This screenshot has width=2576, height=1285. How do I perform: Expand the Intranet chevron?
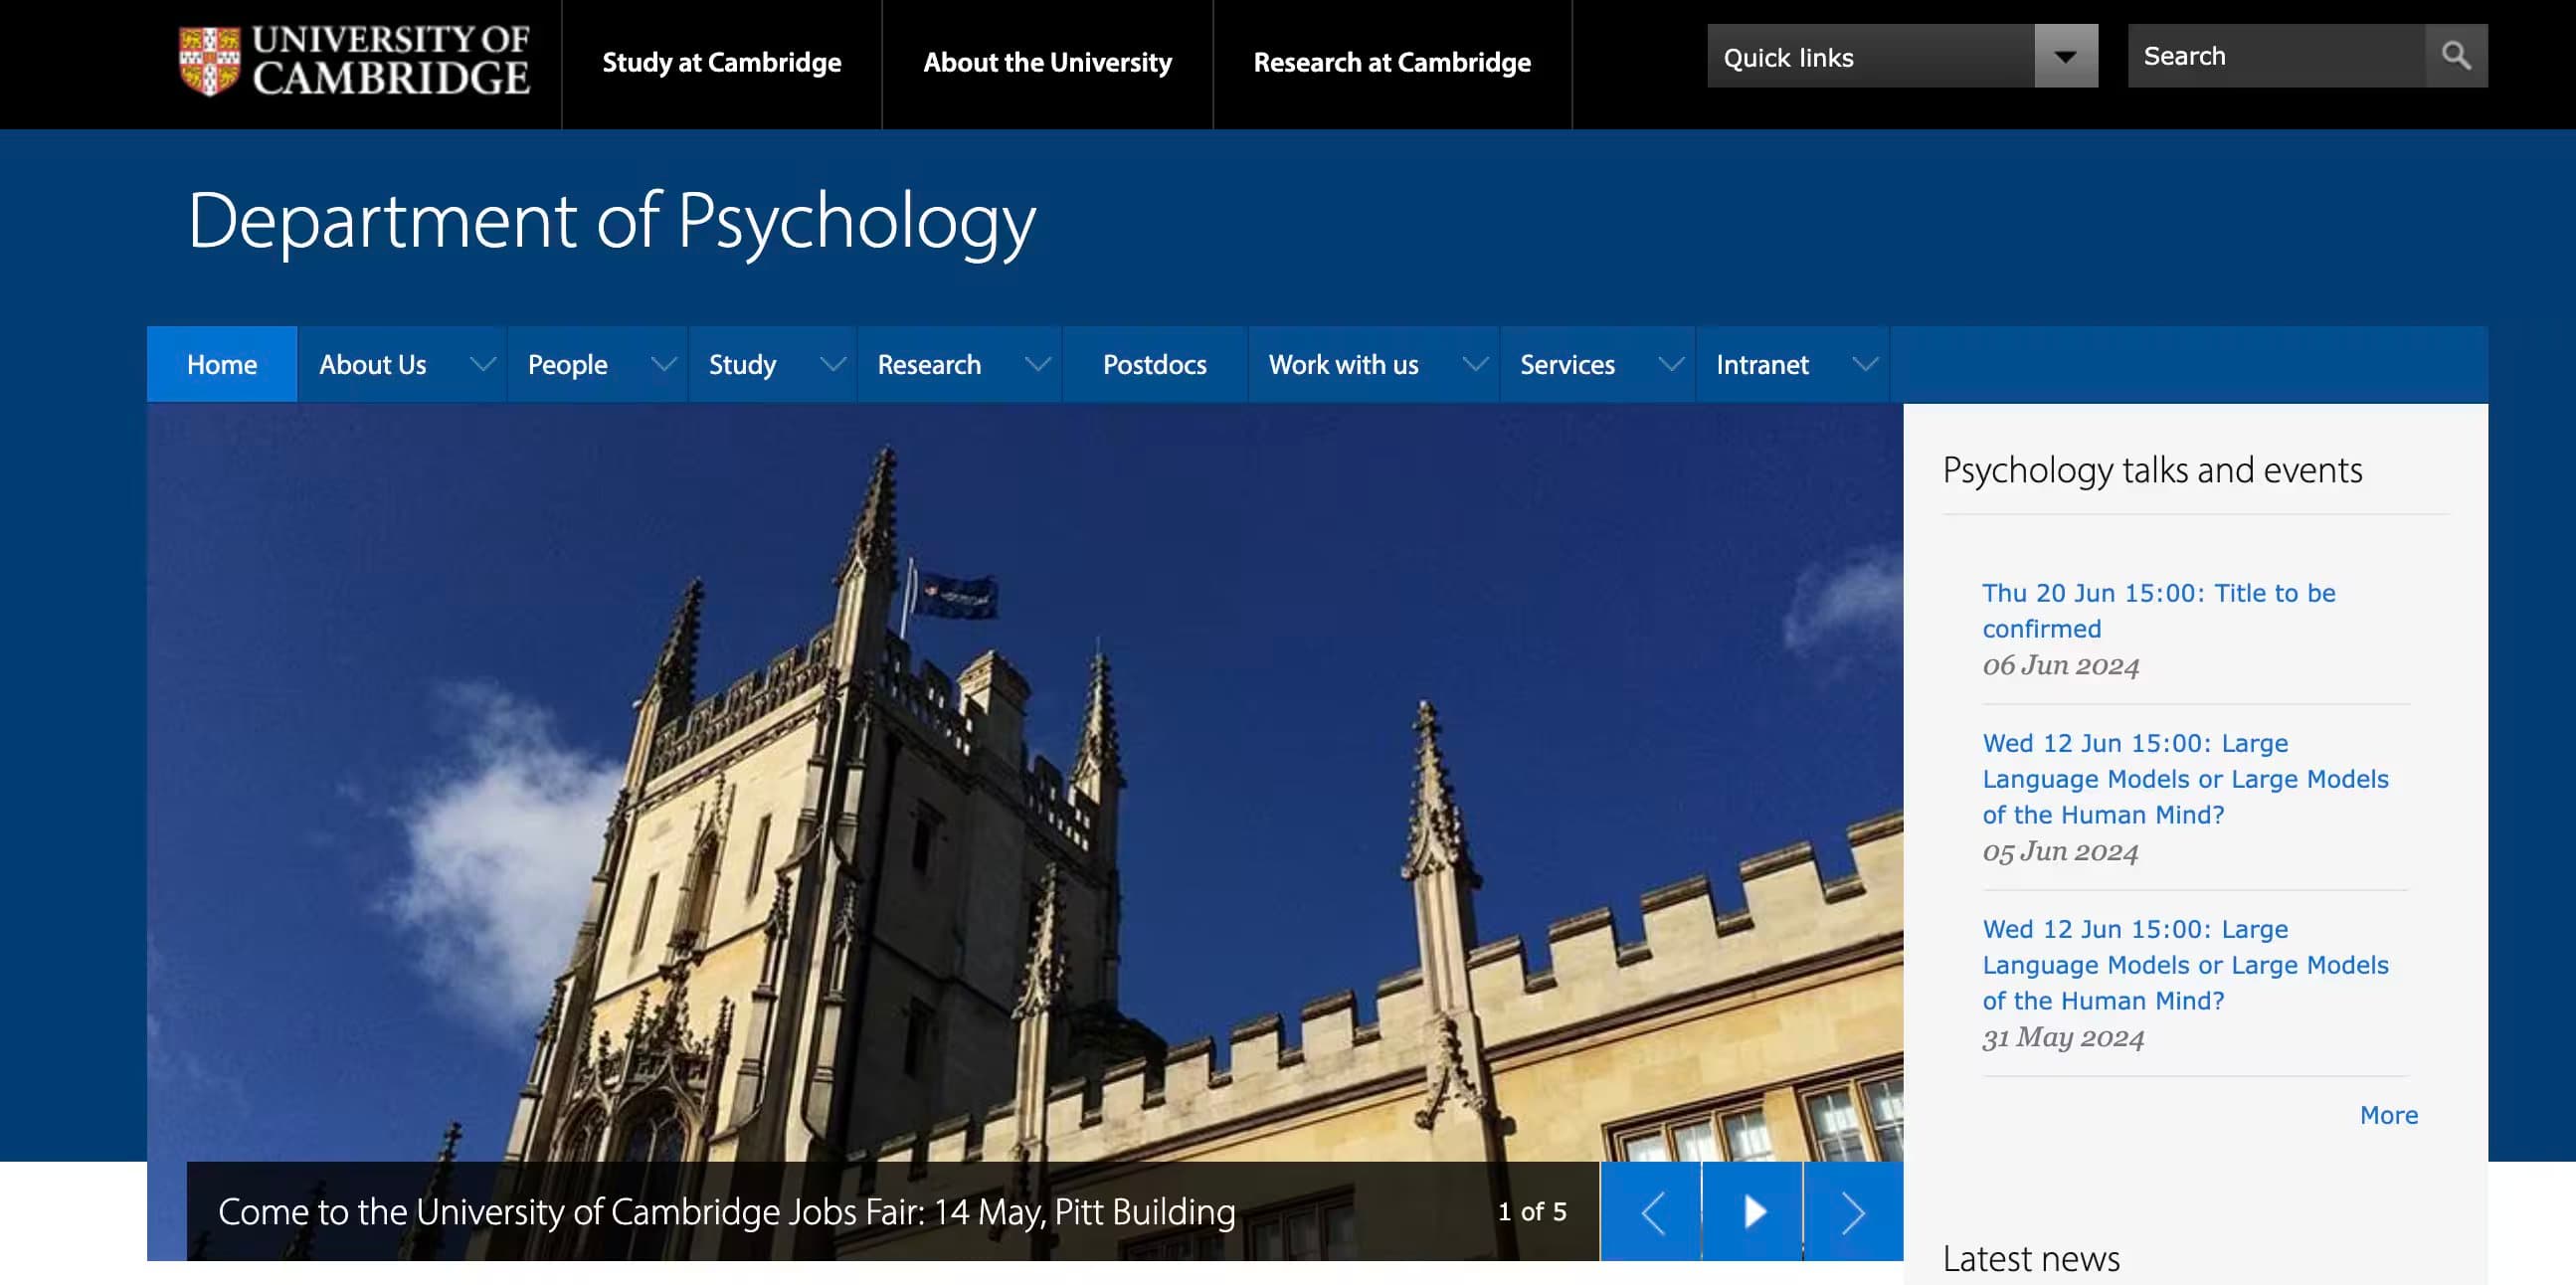click(1865, 364)
